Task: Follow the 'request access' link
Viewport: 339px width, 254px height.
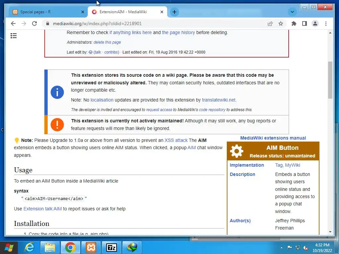Action: (159, 110)
